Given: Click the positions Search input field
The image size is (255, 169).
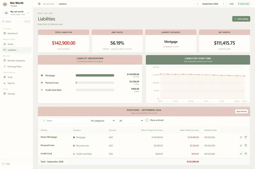Looking at the screenshot, I should click(64, 120).
